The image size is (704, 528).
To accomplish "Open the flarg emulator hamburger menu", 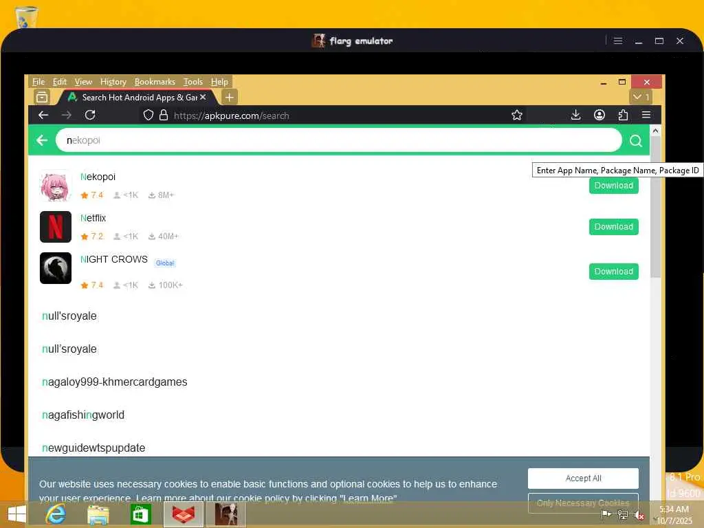I will click(618, 41).
